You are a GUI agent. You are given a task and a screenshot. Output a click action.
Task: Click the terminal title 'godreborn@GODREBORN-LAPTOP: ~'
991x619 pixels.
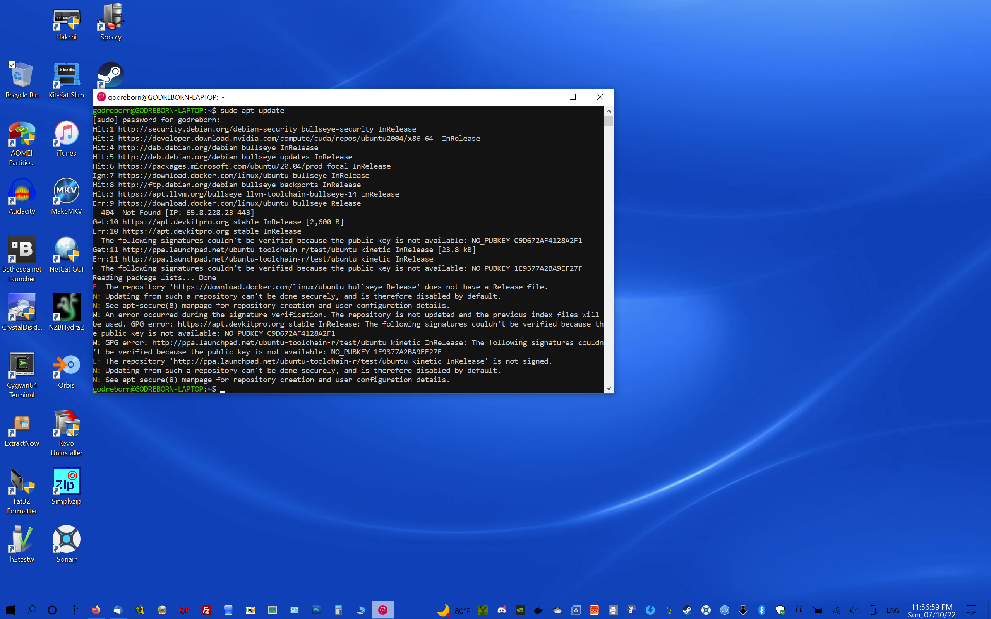click(166, 97)
